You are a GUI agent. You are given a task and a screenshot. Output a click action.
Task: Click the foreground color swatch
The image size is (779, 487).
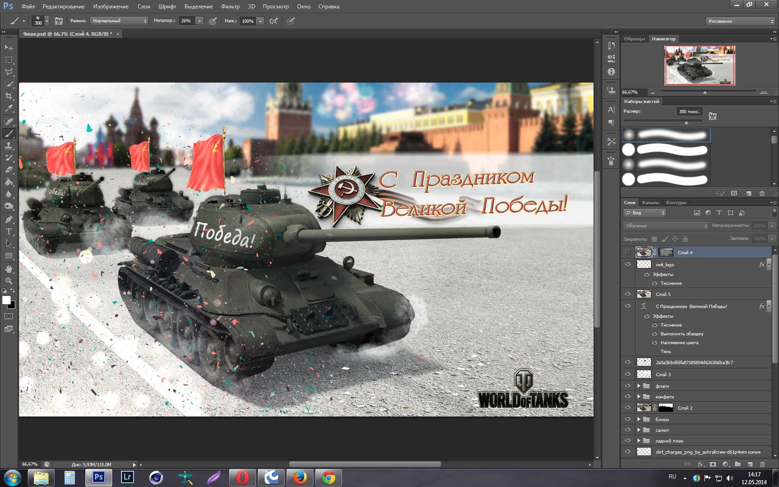click(x=6, y=300)
